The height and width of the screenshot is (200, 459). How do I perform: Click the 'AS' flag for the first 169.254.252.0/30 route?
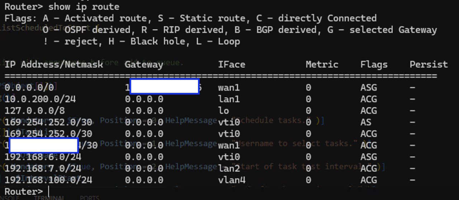[x=366, y=122]
